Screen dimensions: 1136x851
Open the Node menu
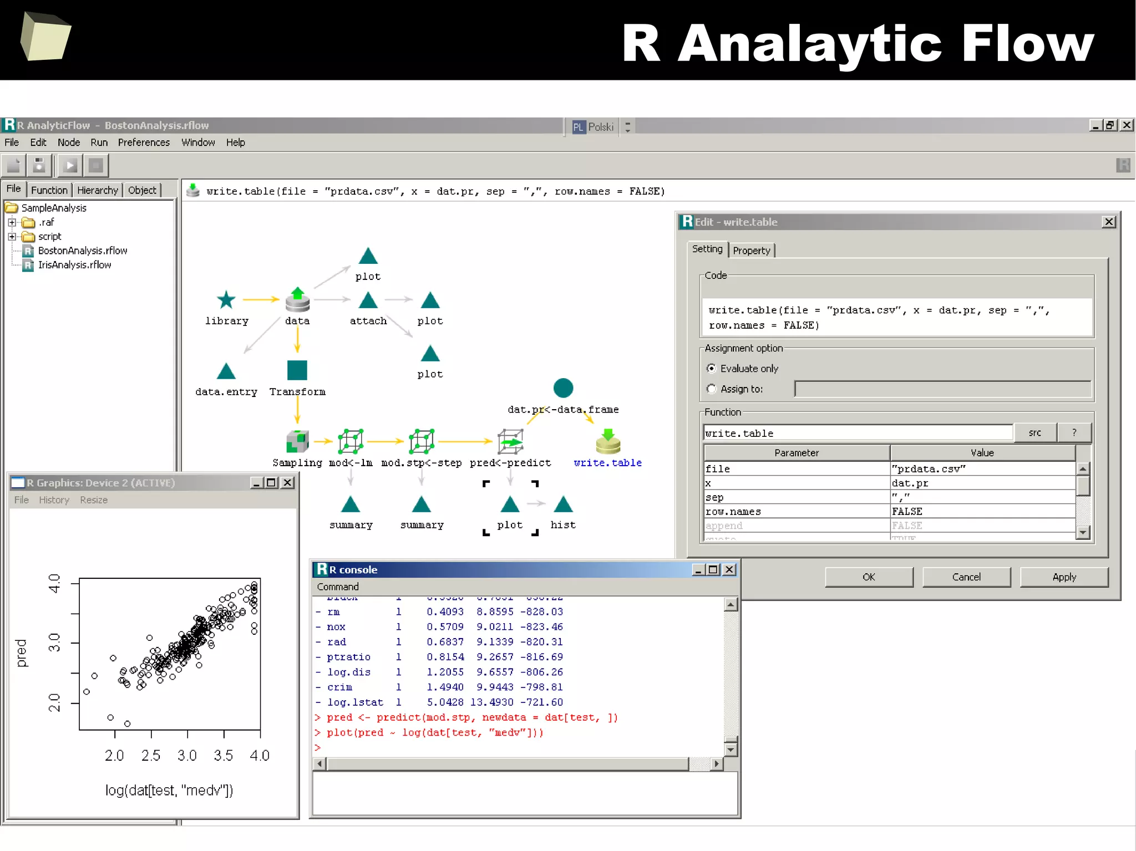pos(69,142)
